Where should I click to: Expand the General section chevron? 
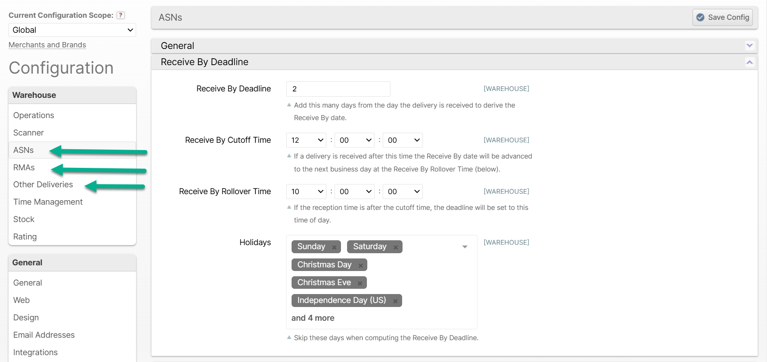[x=749, y=46]
